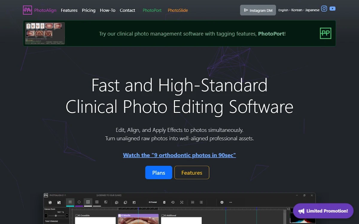Switch language to English
The width and height of the screenshot is (359, 224).
(283, 10)
